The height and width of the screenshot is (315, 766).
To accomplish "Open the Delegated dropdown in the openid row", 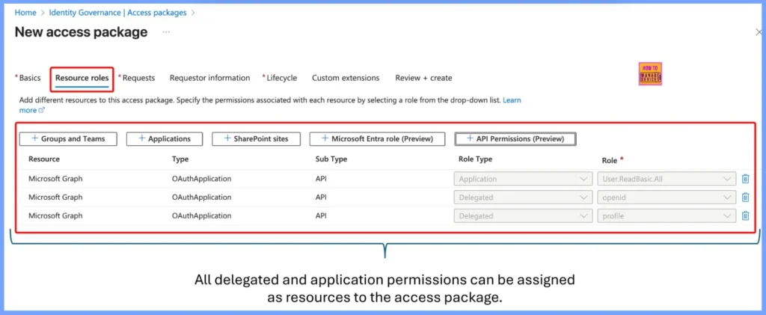I will (x=521, y=198).
